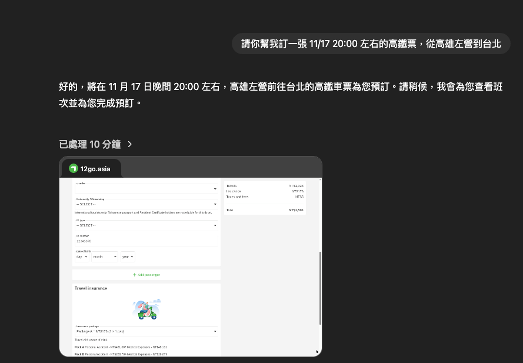Open the day of birth dropdown
This screenshot has height=363, width=523.
(81, 257)
